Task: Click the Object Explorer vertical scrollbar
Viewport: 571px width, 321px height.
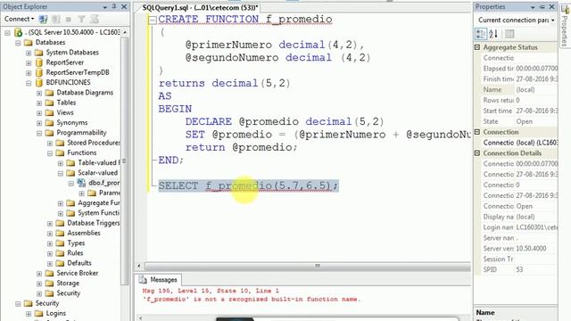Action: [x=125, y=160]
